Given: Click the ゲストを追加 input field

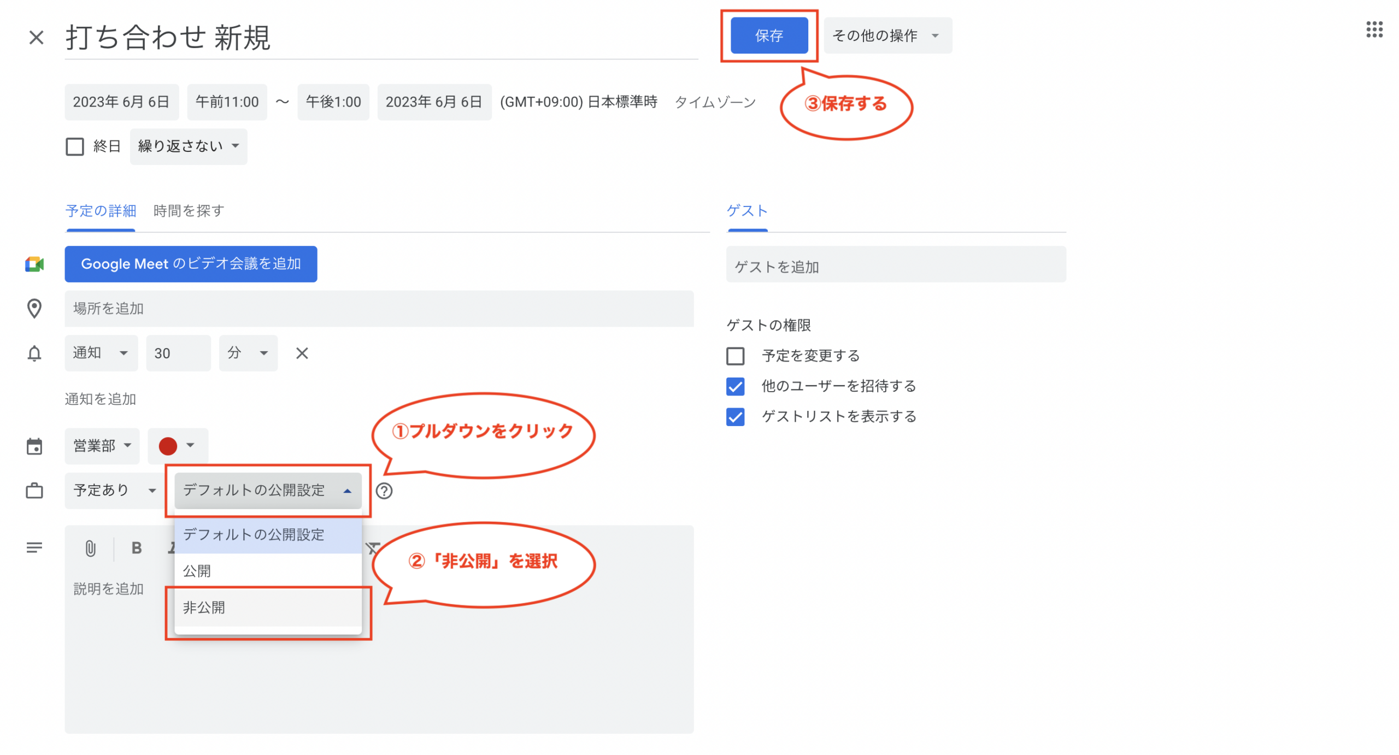Looking at the screenshot, I should pyautogui.click(x=895, y=267).
